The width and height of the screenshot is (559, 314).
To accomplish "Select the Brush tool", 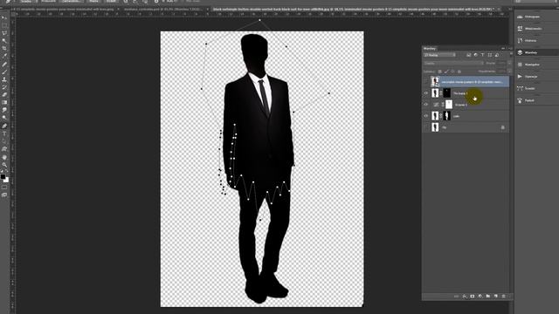I will click(4, 72).
